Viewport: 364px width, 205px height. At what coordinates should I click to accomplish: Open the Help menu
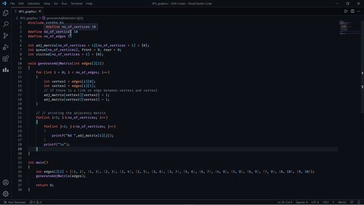click(89, 3)
